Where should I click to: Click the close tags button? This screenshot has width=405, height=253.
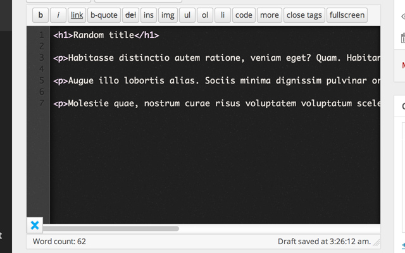tap(304, 15)
